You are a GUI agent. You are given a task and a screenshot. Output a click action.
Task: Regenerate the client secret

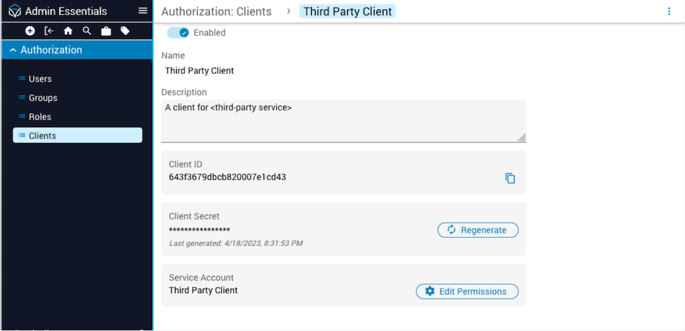click(478, 230)
